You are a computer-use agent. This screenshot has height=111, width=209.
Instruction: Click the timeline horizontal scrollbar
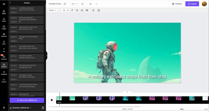(x=93, y=107)
